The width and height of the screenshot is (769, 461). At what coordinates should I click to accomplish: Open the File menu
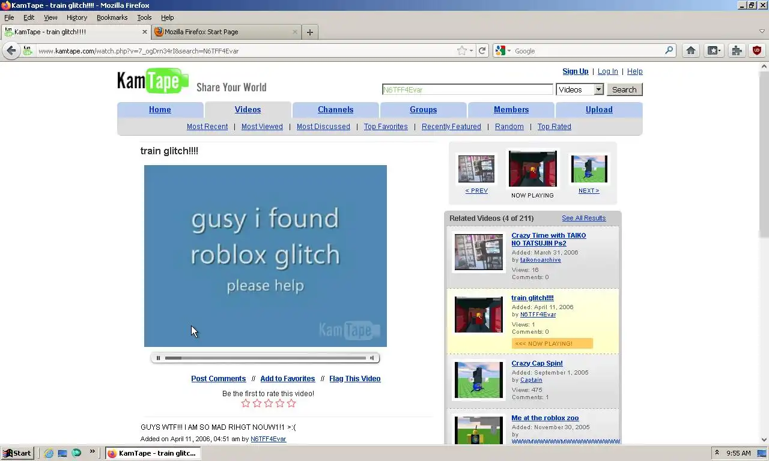(9, 17)
